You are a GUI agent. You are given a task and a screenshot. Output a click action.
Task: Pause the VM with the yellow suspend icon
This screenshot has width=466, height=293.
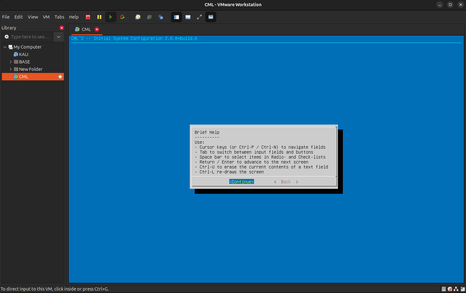pos(99,17)
